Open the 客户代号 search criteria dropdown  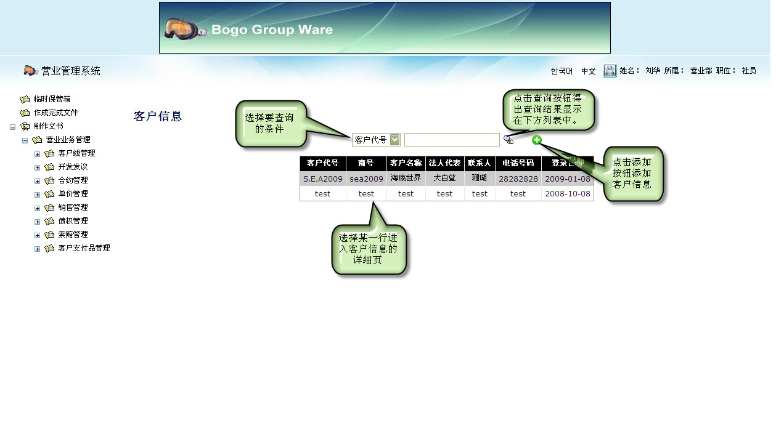tap(394, 140)
